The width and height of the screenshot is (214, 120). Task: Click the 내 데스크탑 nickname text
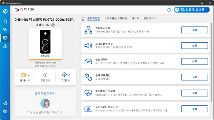pyautogui.click(x=42, y=25)
